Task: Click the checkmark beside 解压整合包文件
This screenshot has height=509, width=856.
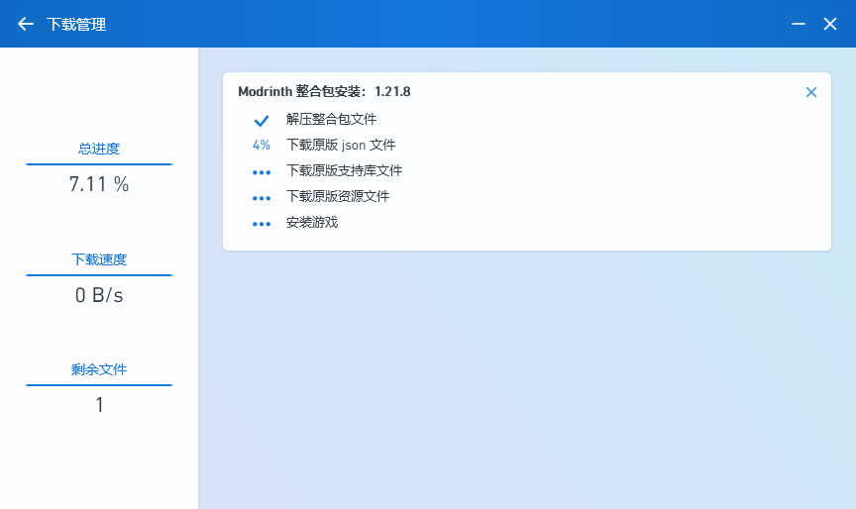Action: (262, 120)
